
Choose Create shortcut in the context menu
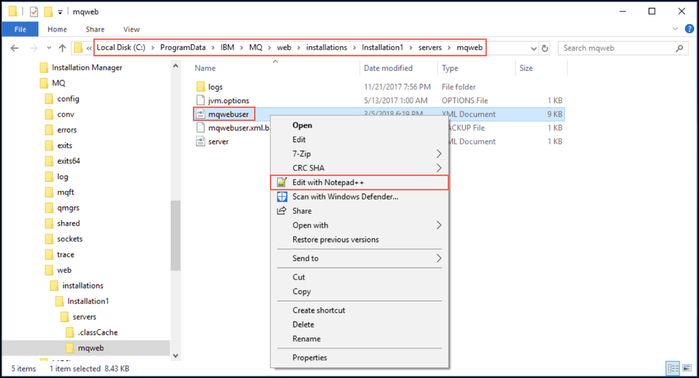coord(359,310)
